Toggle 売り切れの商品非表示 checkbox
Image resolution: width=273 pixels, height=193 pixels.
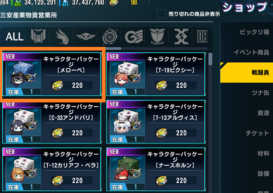161,14
